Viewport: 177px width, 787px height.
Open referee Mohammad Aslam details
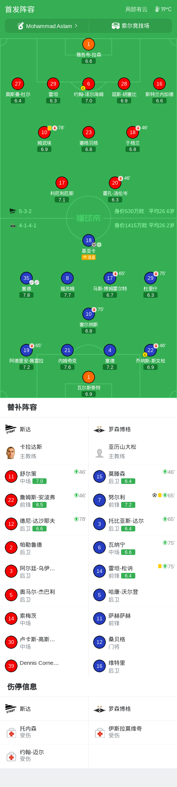pos(47,26)
